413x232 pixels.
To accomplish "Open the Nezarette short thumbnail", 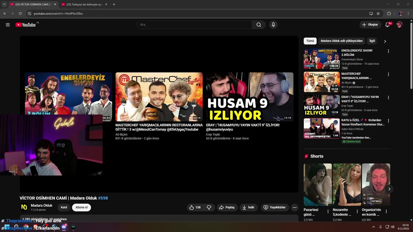I will [347, 185].
